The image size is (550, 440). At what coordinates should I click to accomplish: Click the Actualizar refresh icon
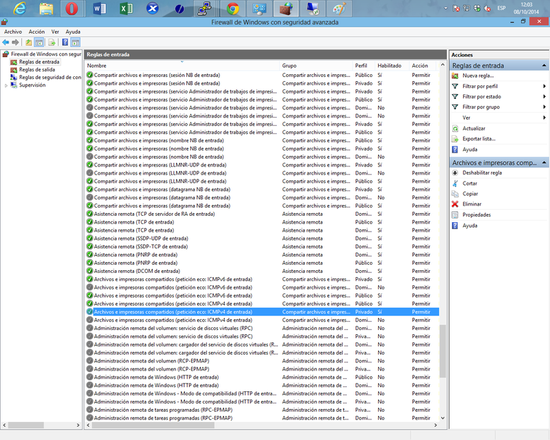(x=455, y=129)
